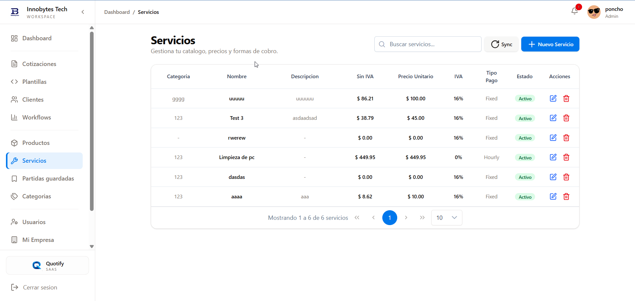Select page 1 in pagination
Image resolution: width=635 pixels, height=301 pixels.
[390, 217]
